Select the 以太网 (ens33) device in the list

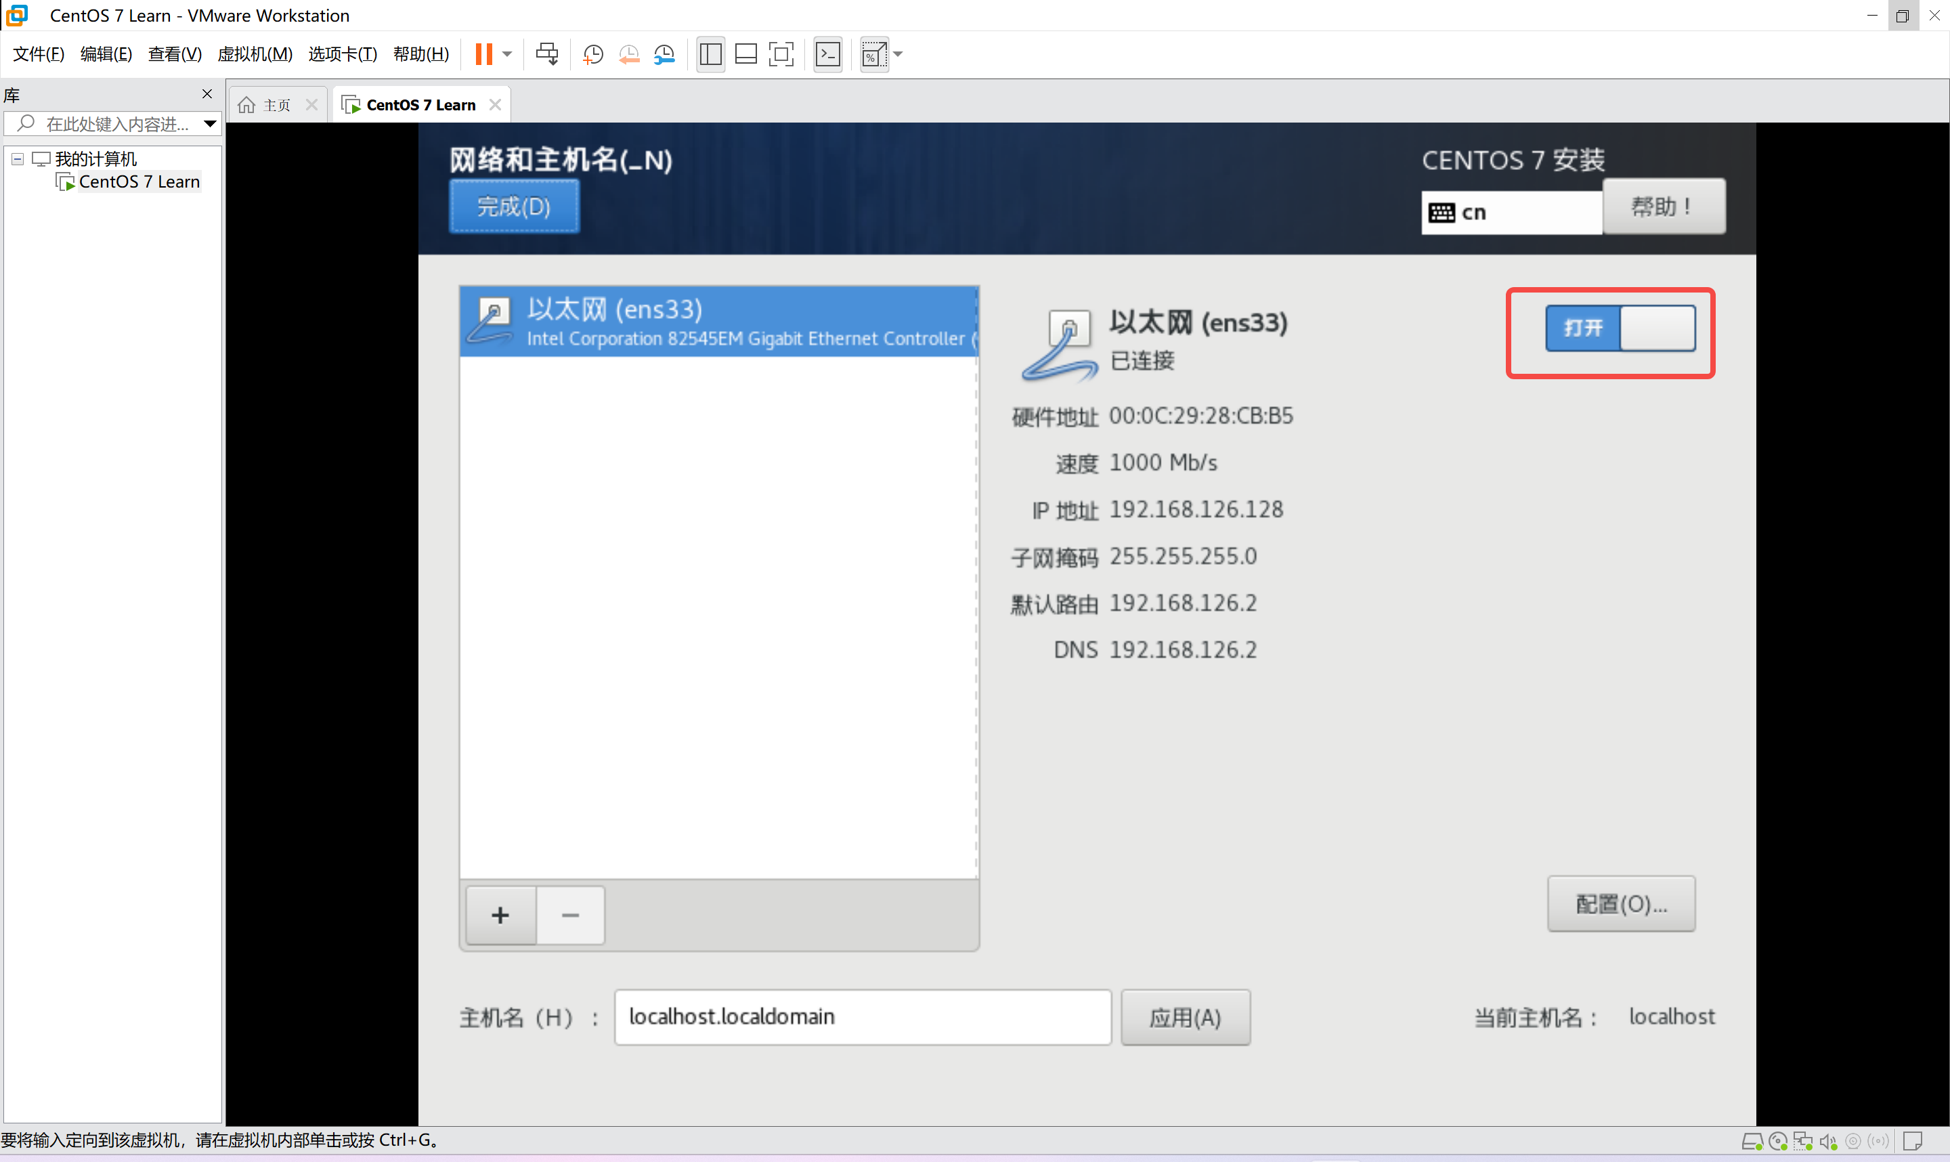point(718,322)
